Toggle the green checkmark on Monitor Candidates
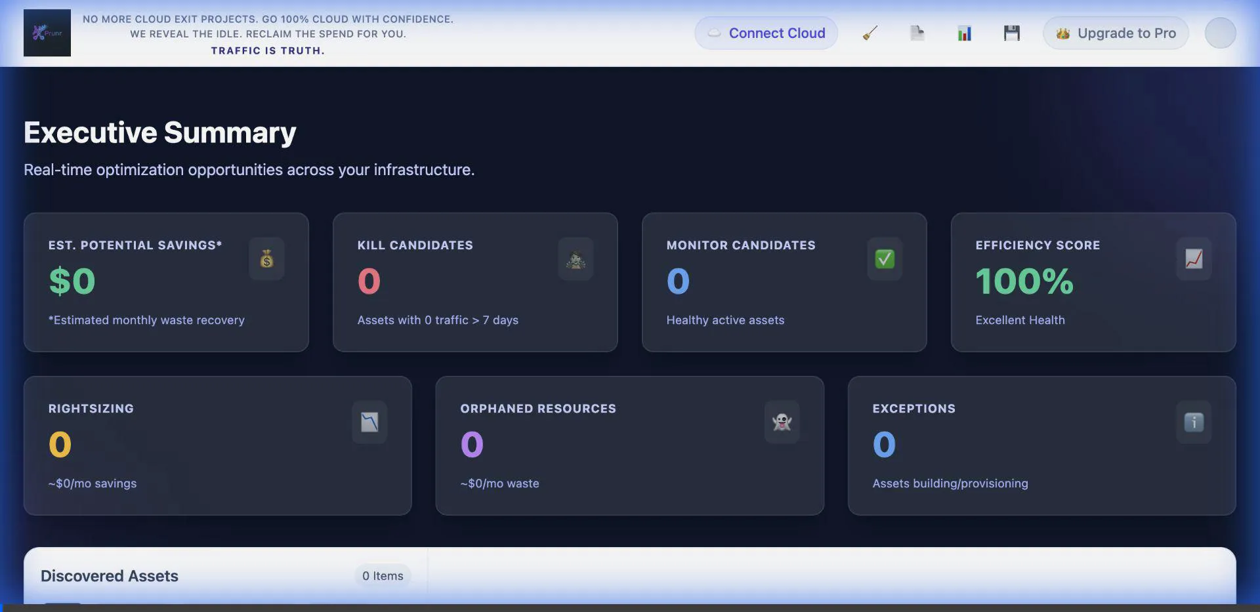This screenshot has height=612, width=1260. coord(885,258)
